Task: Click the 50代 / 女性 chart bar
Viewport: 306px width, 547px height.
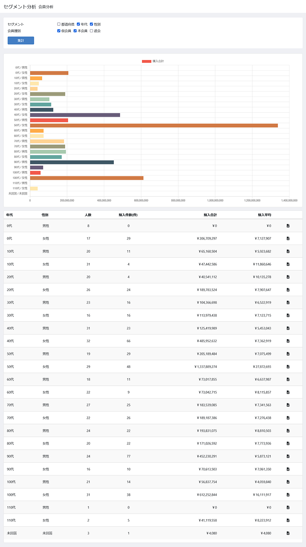Action: tap(153, 125)
